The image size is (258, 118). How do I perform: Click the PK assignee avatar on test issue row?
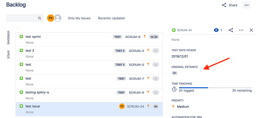pos(122,106)
